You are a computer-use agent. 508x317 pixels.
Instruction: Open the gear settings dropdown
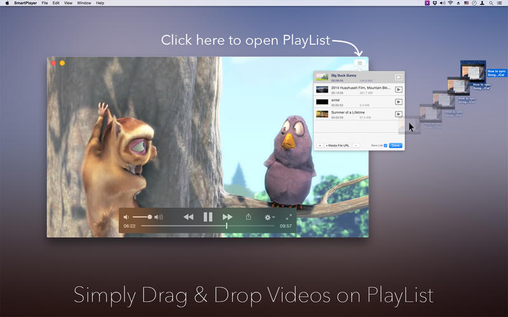269,217
